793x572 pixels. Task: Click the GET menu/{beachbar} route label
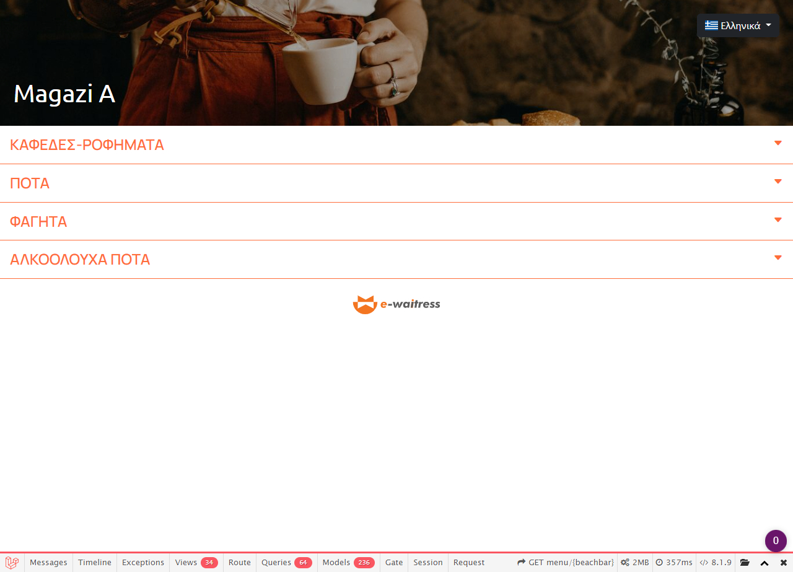566,563
